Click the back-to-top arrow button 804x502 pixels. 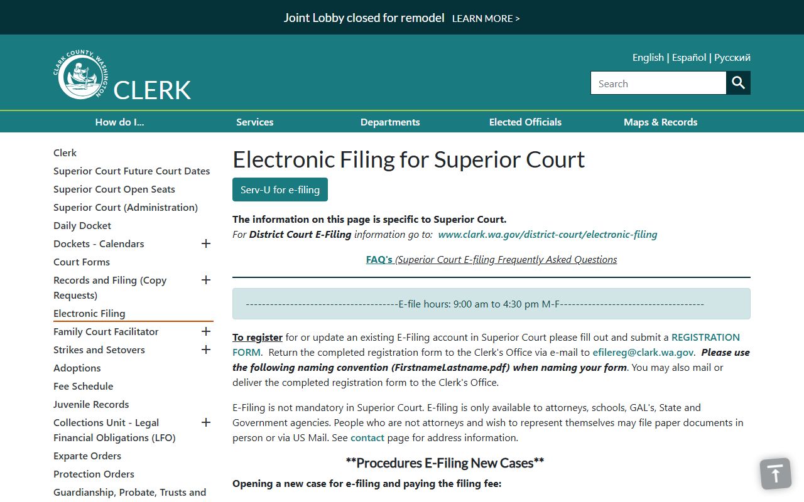click(776, 474)
